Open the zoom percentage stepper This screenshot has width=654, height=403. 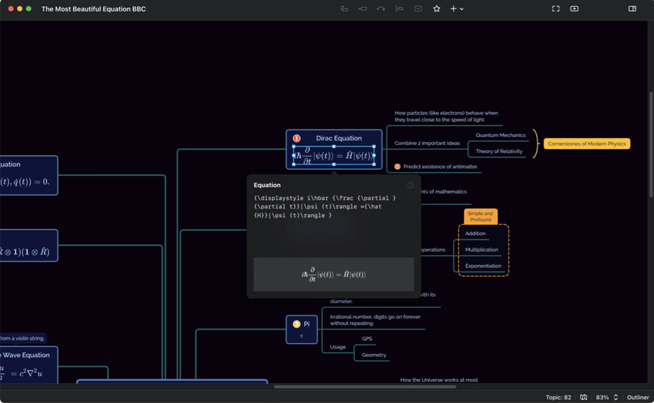(x=615, y=397)
